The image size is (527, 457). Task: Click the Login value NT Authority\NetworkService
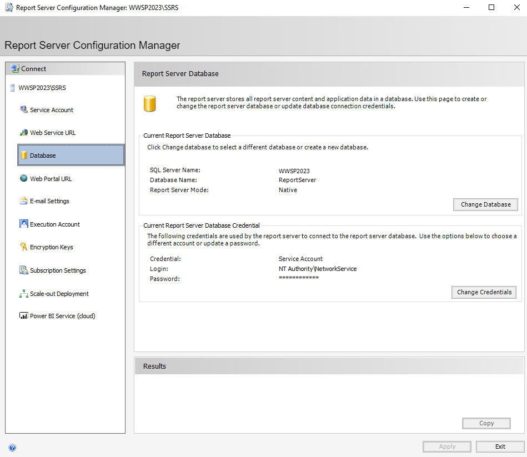(318, 269)
